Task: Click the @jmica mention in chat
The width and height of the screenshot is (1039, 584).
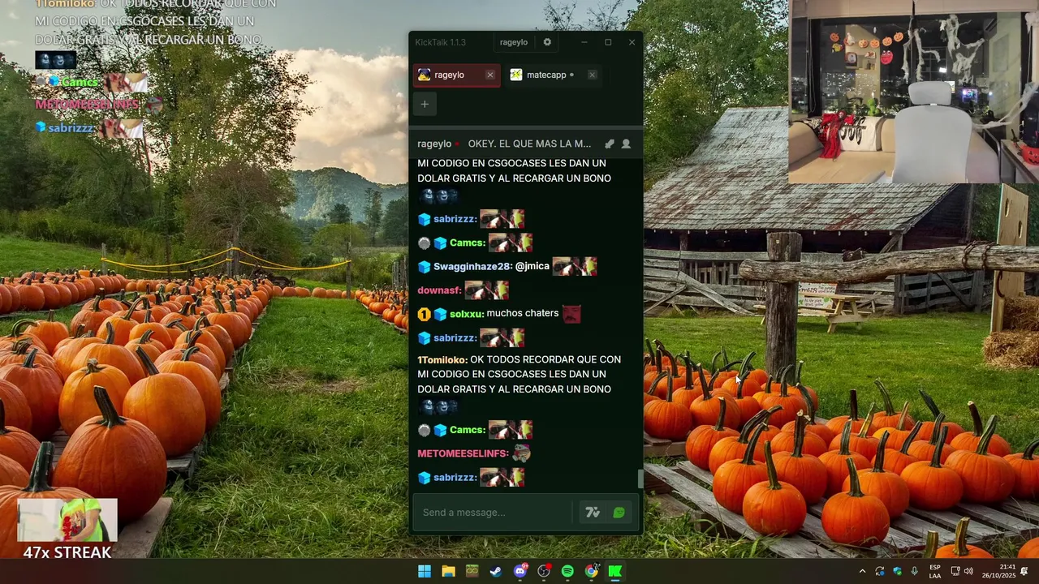Action: (532, 266)
